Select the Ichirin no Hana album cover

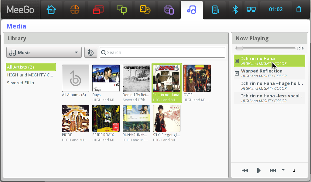click(x=167, y=78)
